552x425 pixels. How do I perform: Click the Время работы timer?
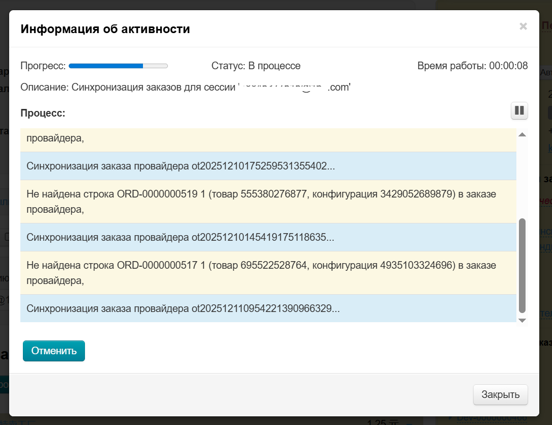(472, 66)
